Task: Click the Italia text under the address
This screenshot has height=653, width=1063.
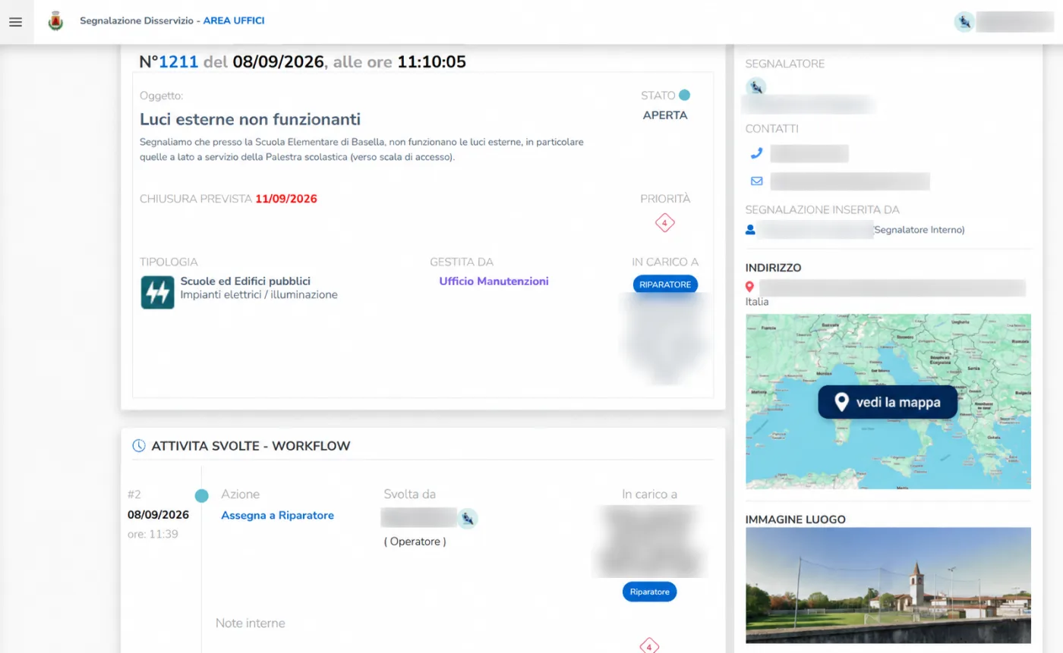Action: coord(757,302)
